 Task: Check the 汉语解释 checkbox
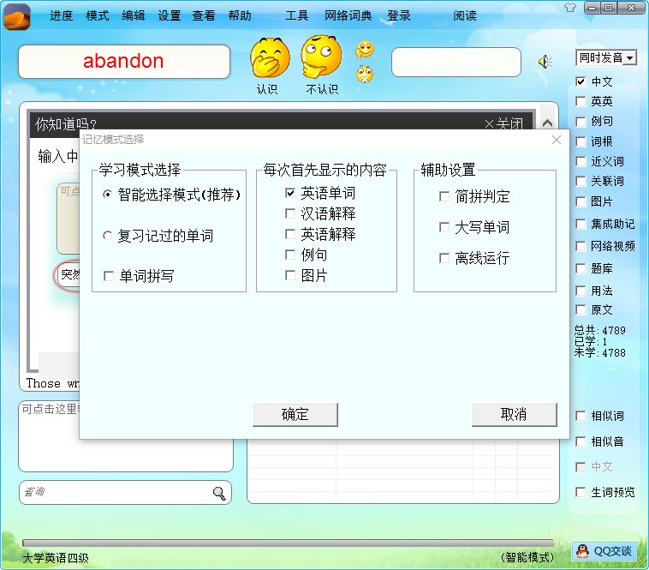pyautogui.click(x=290, y=213)
